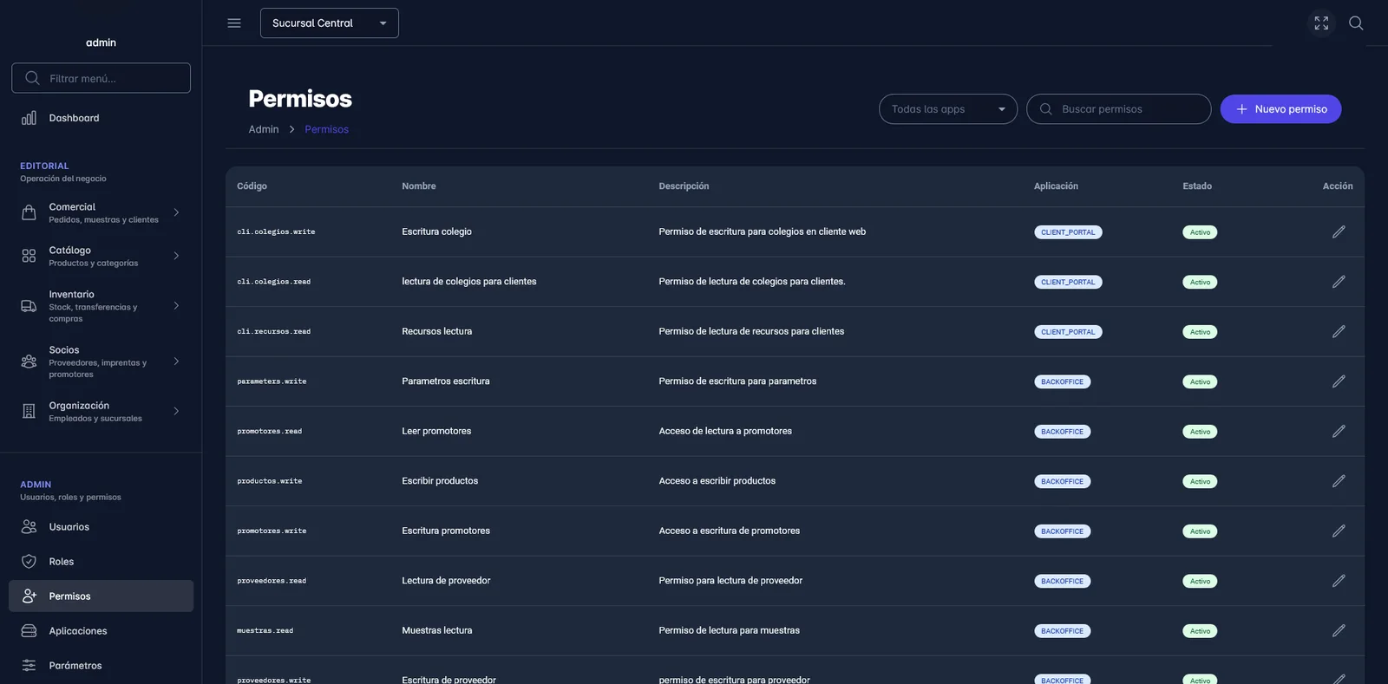Screen dimensions: 1388x684
Task: Expand the Comercial menu section
Action: pos(101,212)
